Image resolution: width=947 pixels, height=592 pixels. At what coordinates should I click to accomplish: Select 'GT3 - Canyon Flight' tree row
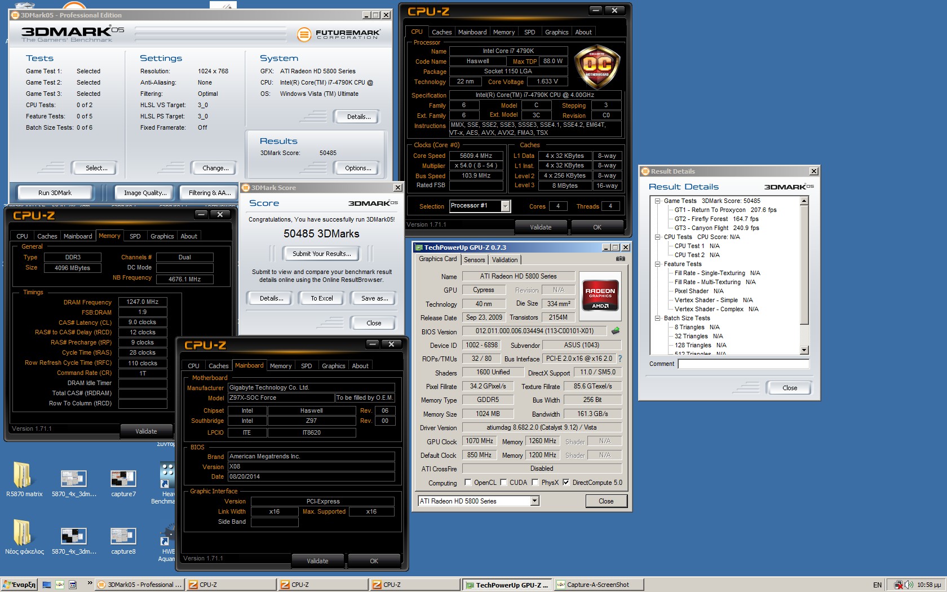pos(716,228)
